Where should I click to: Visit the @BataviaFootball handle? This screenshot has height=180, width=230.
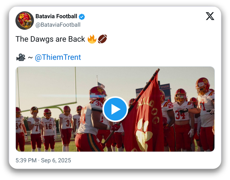(x=58, y=25)
